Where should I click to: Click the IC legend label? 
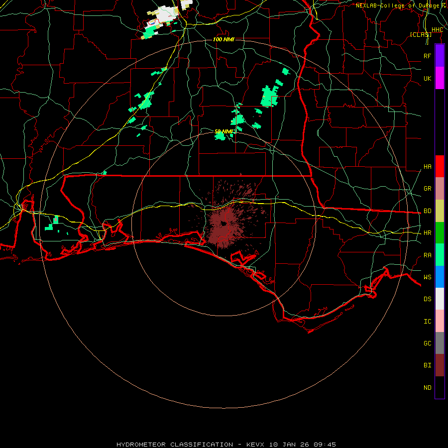click(x=427, y=322)
